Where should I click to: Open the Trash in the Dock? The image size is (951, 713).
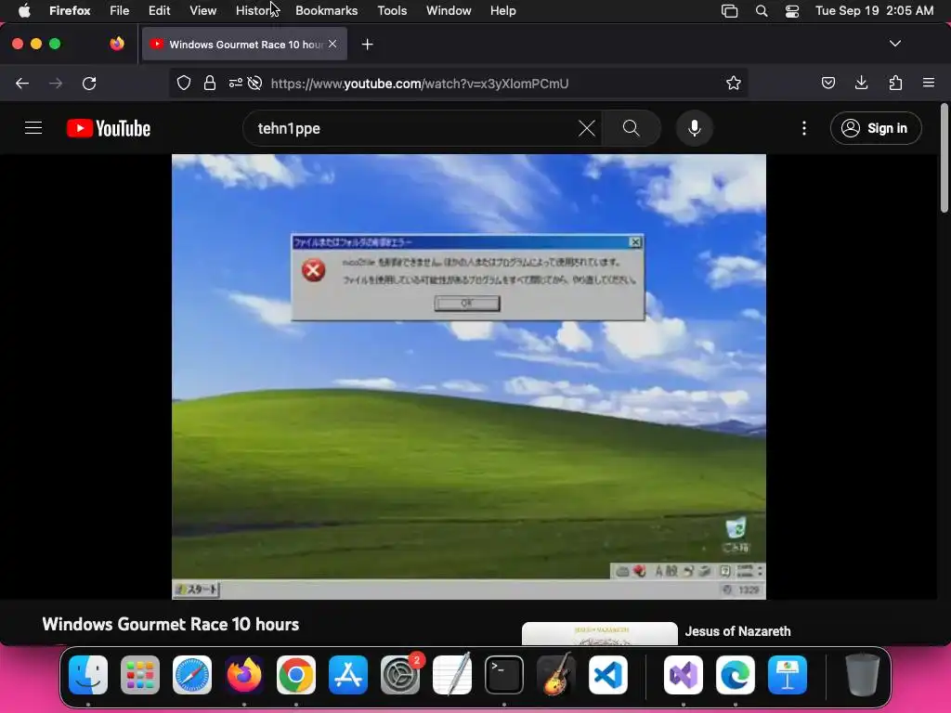pos(863,675)
